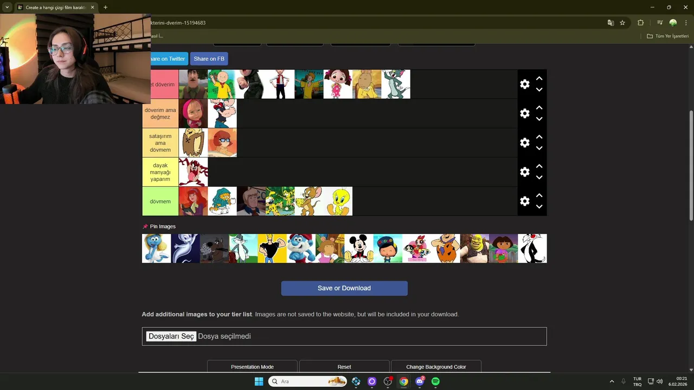Image resolution: width=694 pixels, height=390 pixels.
Task: Close the 'Create a hangi çizgi film' tab
Action: click(x=92, y=8)
